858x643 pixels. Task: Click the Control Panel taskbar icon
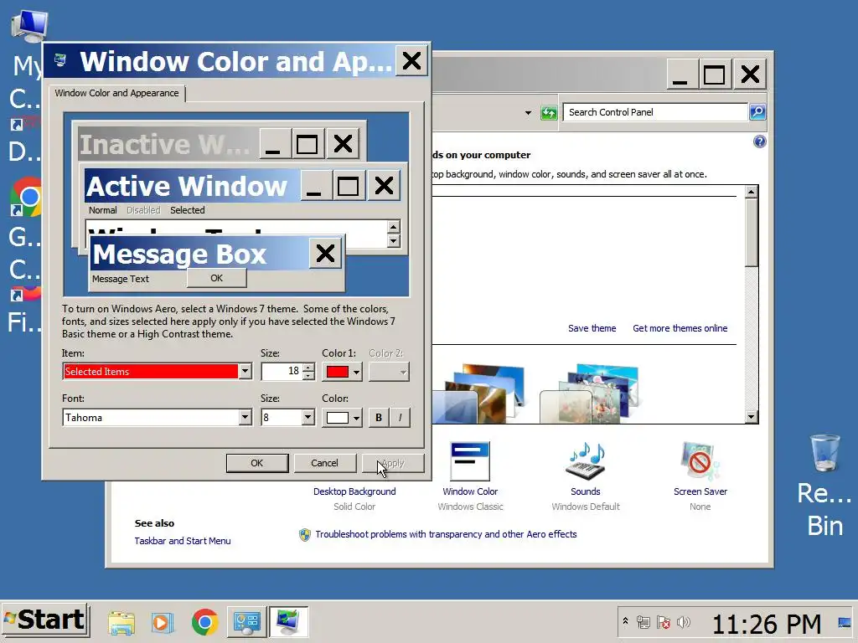(x=247, y=622)
